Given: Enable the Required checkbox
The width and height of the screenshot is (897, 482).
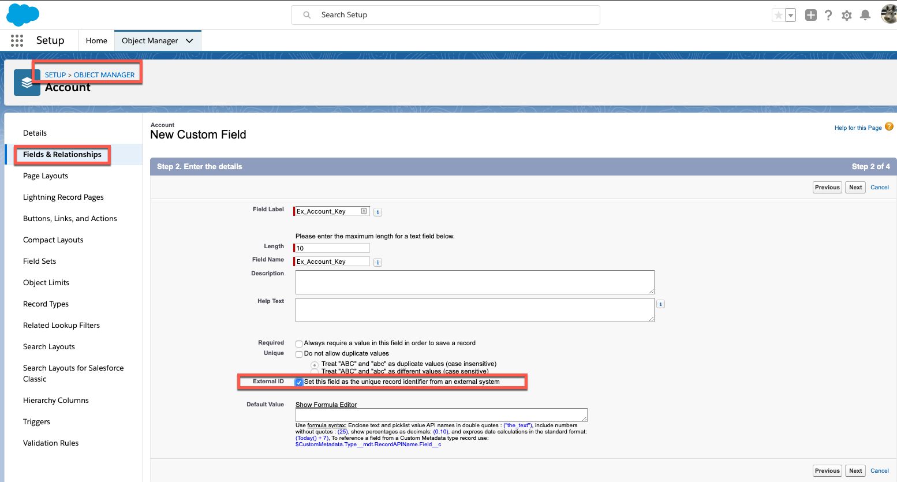Looking at the screenshot, I should (299, 343).
